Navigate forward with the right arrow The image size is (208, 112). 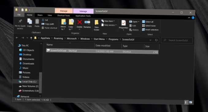pyautogui.click(x=23, y=38)
